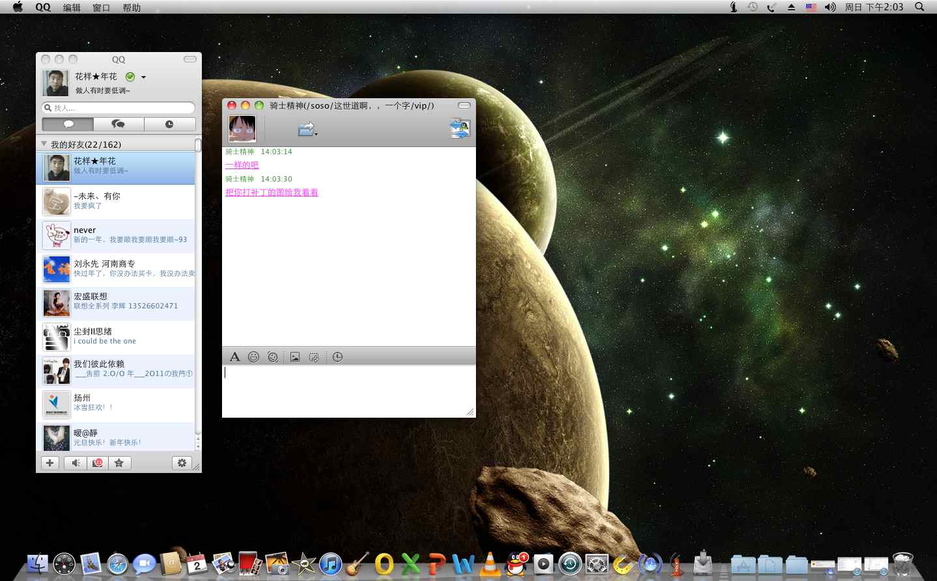Click the screenshot capture tool in chat
937x581 pixels.
(x=314, y=357)
